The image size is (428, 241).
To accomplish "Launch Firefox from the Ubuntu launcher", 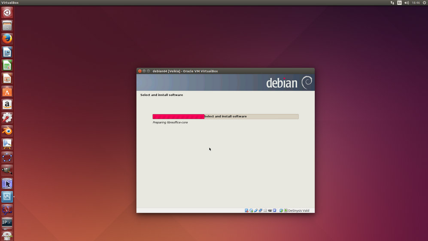I will pyautogui.click(x=7, y=39).
